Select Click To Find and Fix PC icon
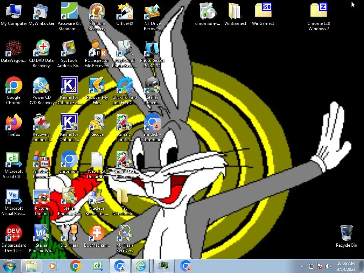 tap(125, 91)
